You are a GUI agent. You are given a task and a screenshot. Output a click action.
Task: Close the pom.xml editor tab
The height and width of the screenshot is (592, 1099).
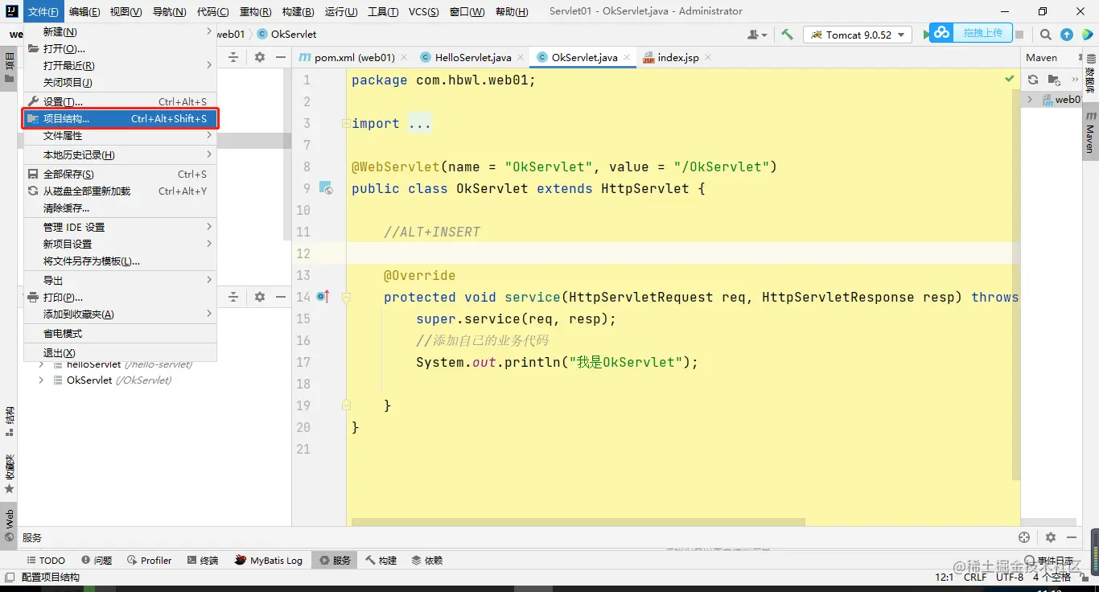404,58
